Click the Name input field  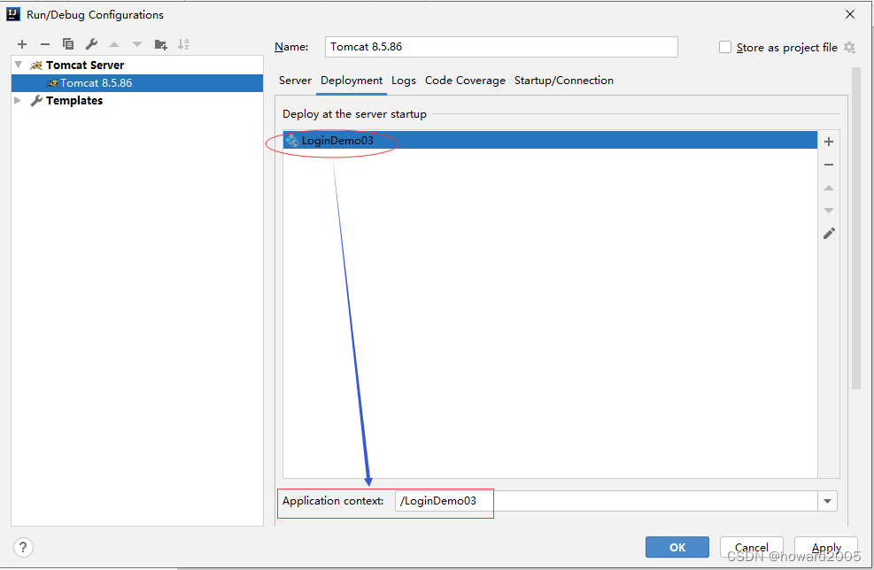[500, 46]
